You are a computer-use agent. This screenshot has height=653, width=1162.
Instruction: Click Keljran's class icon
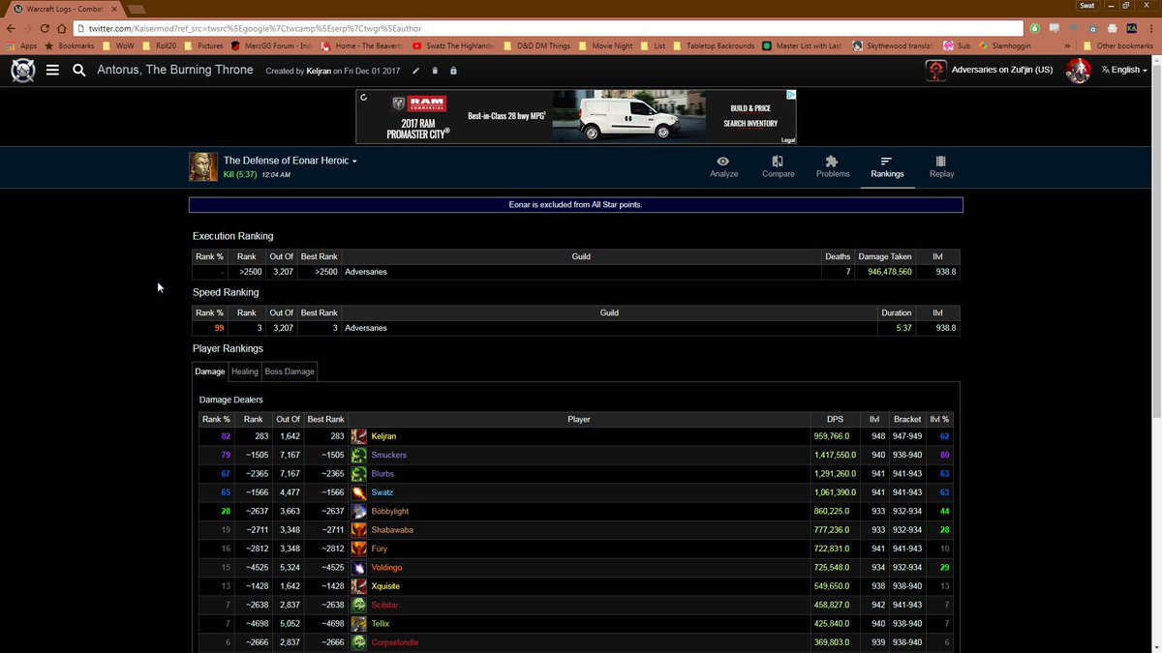coord(359,436)
